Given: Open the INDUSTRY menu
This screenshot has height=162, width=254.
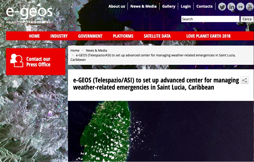Looking at the screenshot, I should tap(59, 36).
